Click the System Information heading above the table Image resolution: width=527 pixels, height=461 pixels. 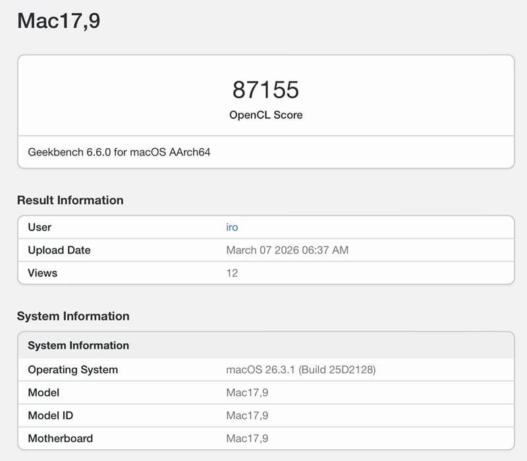(x=73, y=316)
